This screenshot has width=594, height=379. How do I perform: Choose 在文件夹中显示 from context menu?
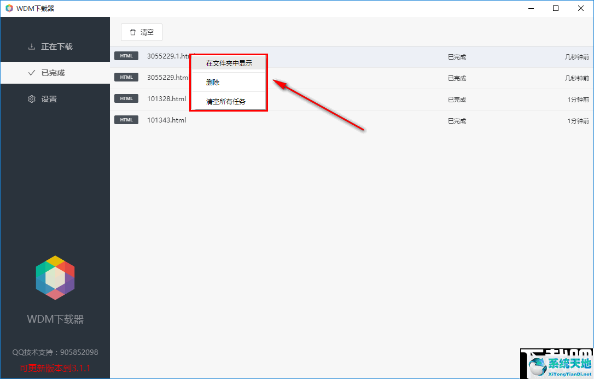[229, 63]
